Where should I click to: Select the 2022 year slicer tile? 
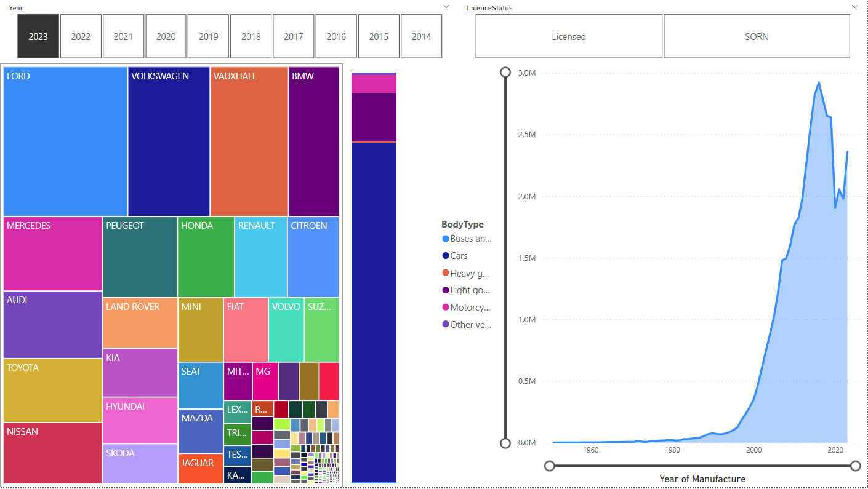[x=81, y=36]
